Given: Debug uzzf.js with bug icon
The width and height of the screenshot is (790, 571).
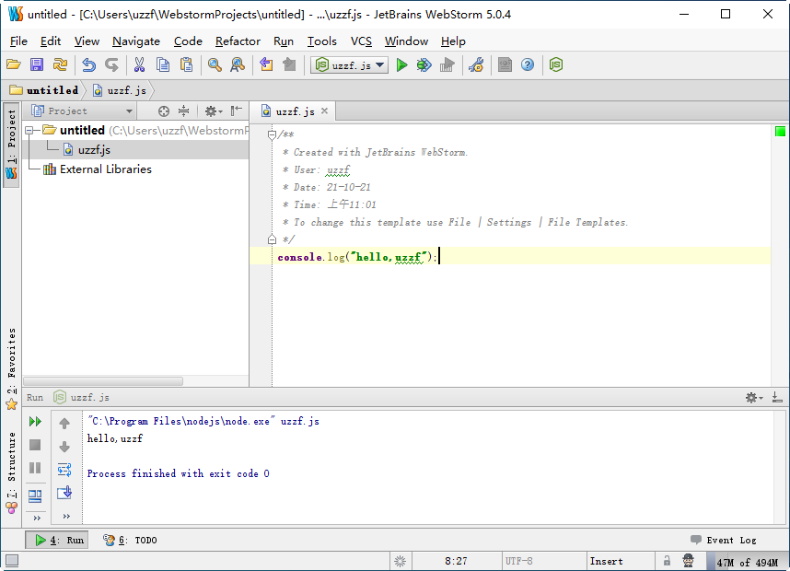Looking at the screenshot, I should pos(424,65).
